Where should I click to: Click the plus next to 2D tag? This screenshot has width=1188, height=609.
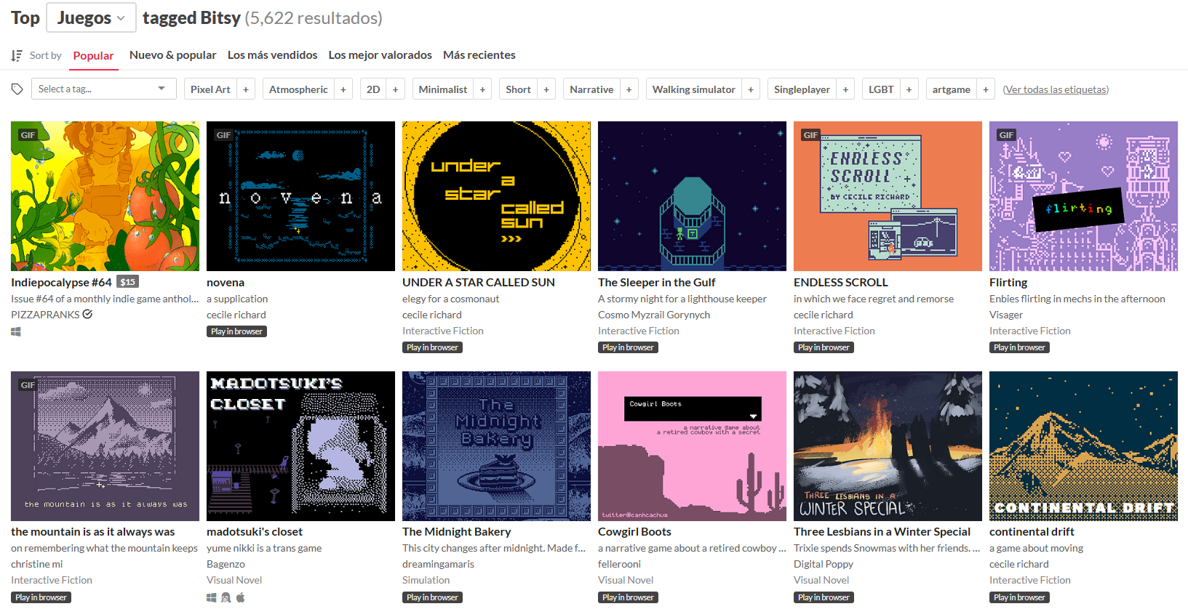pyautogui.click(x=396, y=89)
